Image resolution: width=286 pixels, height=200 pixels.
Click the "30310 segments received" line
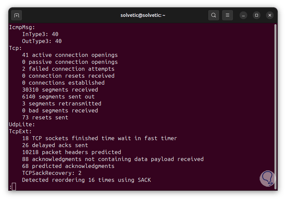60,90
